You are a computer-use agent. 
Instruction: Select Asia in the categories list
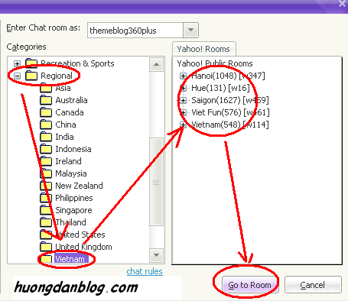coord(63,88)
